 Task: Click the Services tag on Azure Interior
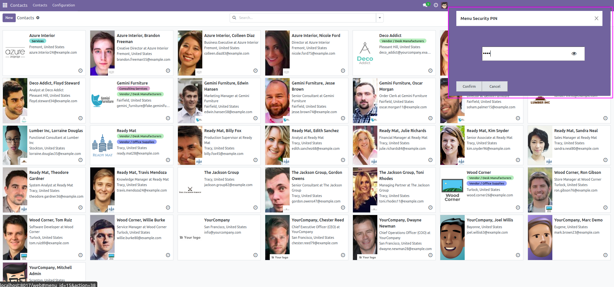point(38,41)
